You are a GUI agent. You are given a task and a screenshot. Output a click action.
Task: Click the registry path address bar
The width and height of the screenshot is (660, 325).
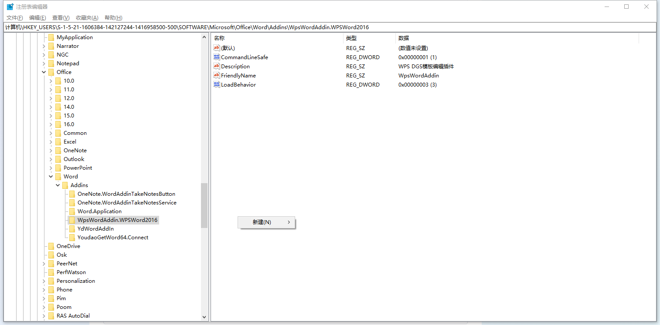[x=330, y=27]
